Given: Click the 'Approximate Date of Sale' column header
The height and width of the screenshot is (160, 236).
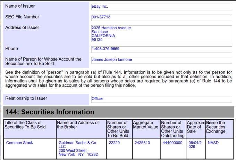Looking at the screenshot, I should (196, 129).
